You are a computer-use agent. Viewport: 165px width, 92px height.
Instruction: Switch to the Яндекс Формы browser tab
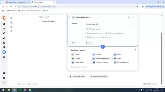coord(43,2)
